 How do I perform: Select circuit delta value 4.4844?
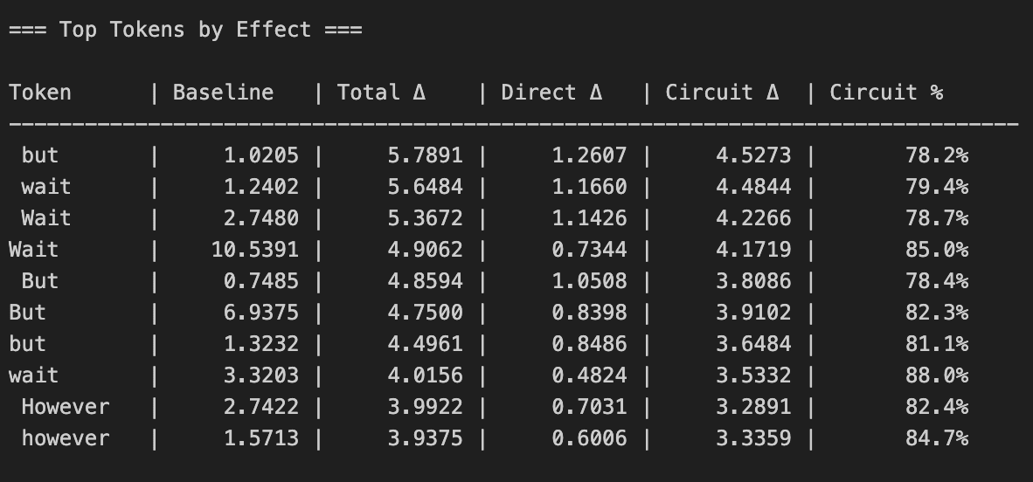click(753, 187)
